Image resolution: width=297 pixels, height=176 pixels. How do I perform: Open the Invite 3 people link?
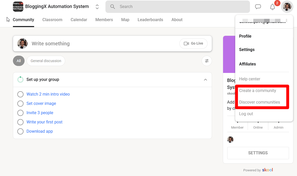tap(40, 113)
